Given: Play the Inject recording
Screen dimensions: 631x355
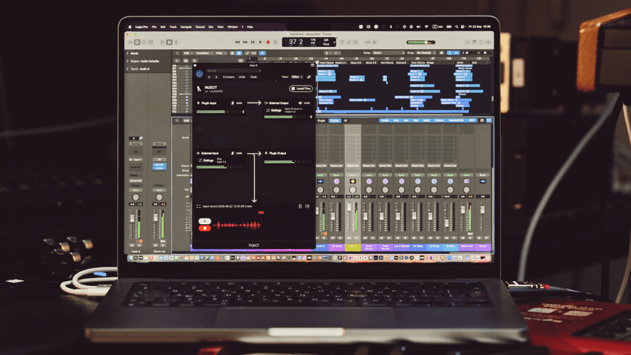Looking at the screenshot, I should click(205, 221).
